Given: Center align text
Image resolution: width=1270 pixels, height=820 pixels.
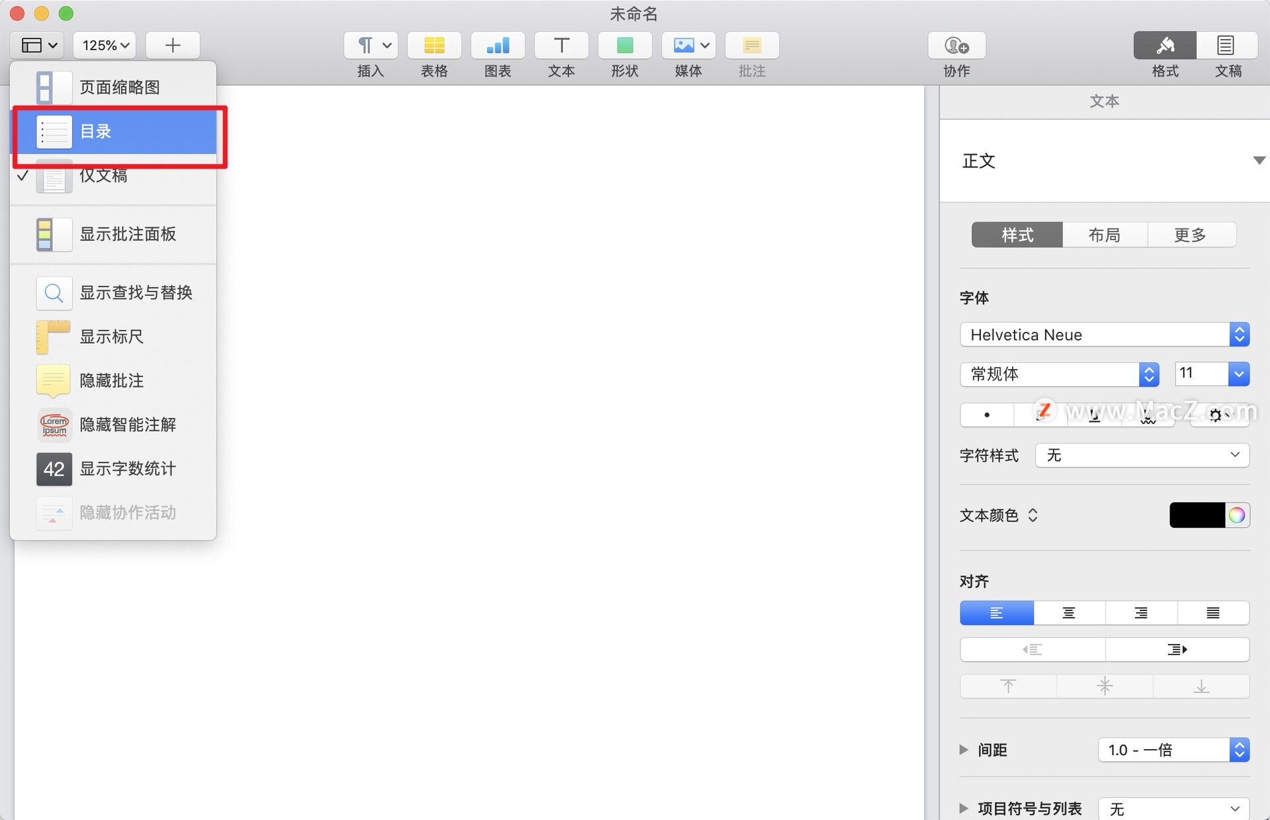Looking at the screenshot, I should coord(1069,613).
